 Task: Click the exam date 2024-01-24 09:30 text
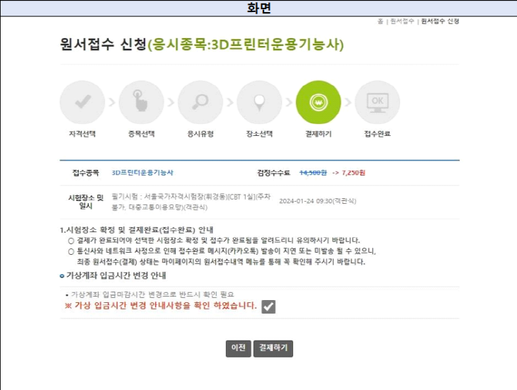[x=317, y=201]
